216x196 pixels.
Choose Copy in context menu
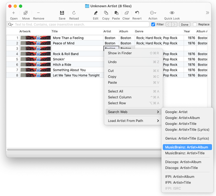[133, 77]
